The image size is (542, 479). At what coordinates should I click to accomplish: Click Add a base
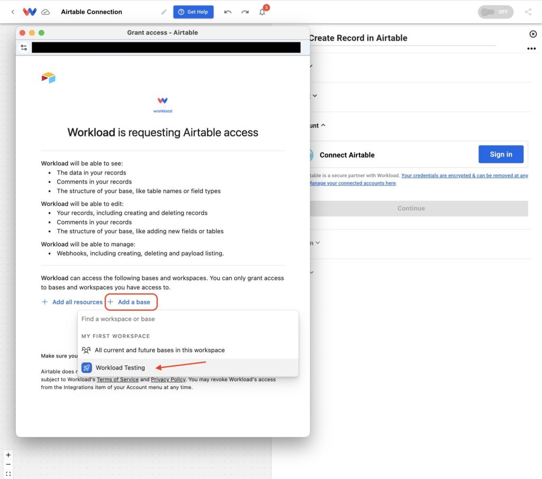coord(131,302)
